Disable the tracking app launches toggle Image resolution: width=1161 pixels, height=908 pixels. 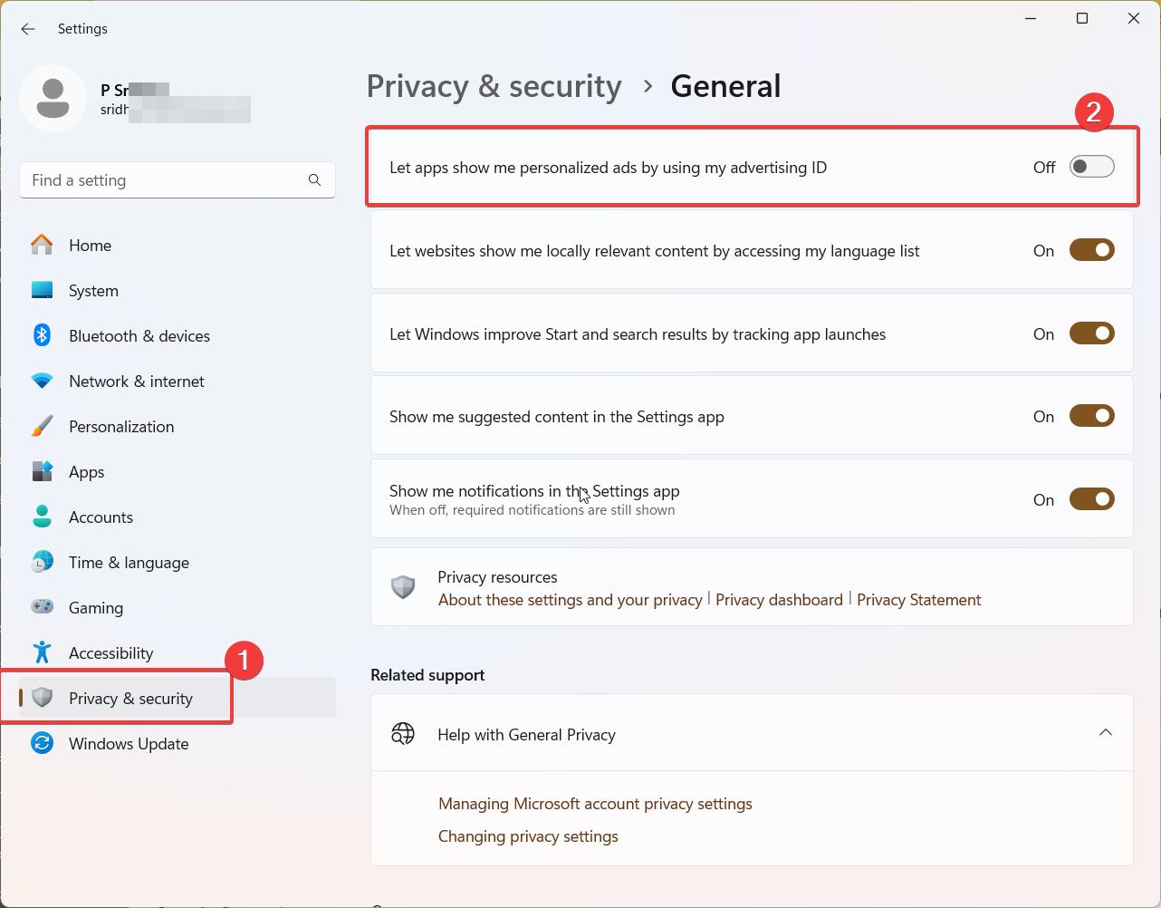pos(1091,333)
